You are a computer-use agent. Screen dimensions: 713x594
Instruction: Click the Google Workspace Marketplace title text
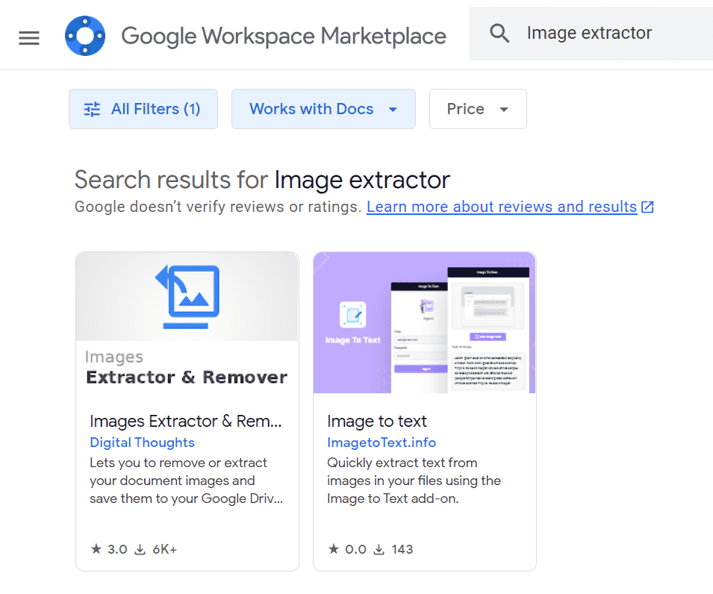pos(284,37)
